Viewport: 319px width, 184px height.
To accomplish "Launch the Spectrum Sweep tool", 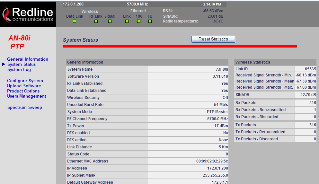I will (x=25, y=107).
